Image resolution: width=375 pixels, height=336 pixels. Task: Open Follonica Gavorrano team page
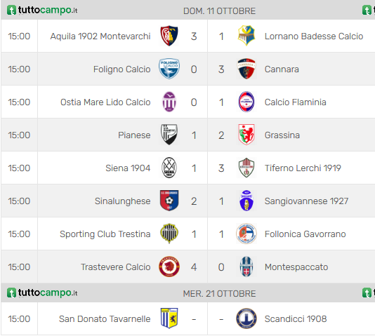(x=305, y=234)
